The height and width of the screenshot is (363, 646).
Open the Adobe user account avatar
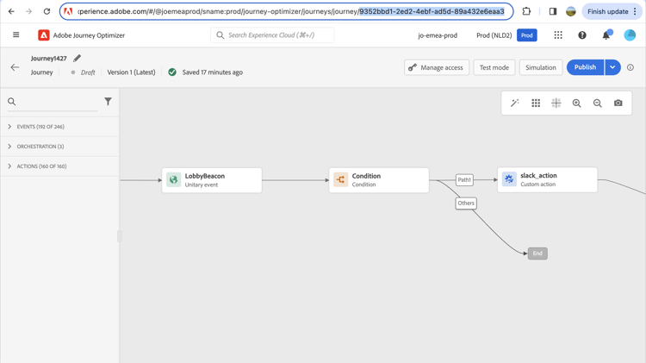(630, 35)
